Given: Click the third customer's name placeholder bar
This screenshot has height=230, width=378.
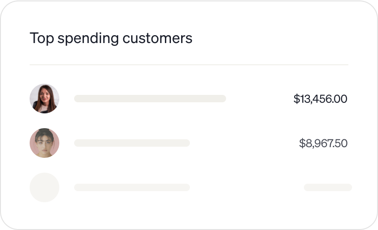Looking at the screenshot, I should (132, 187).
